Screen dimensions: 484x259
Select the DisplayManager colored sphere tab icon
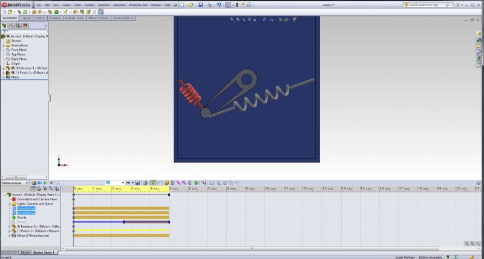(25, 26)
